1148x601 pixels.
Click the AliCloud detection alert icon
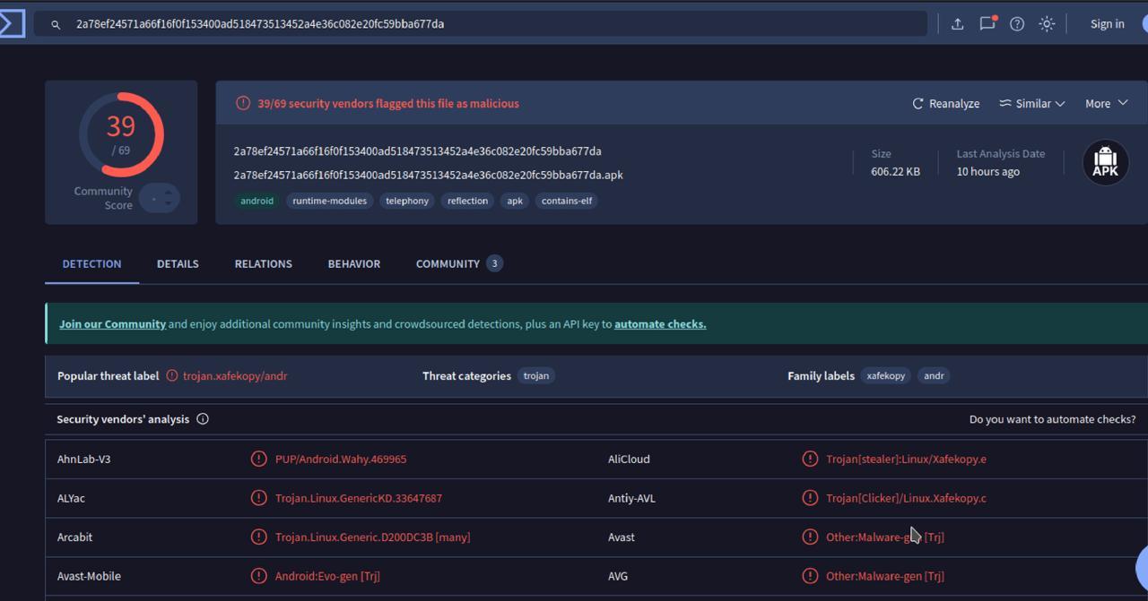[x=810, y=459]
